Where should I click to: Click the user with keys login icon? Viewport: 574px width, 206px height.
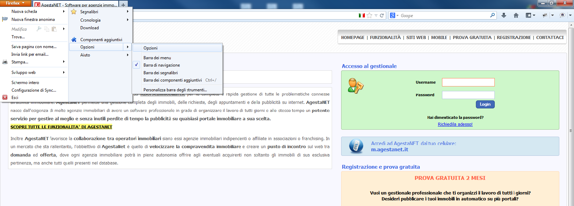(x=356, y=86)
